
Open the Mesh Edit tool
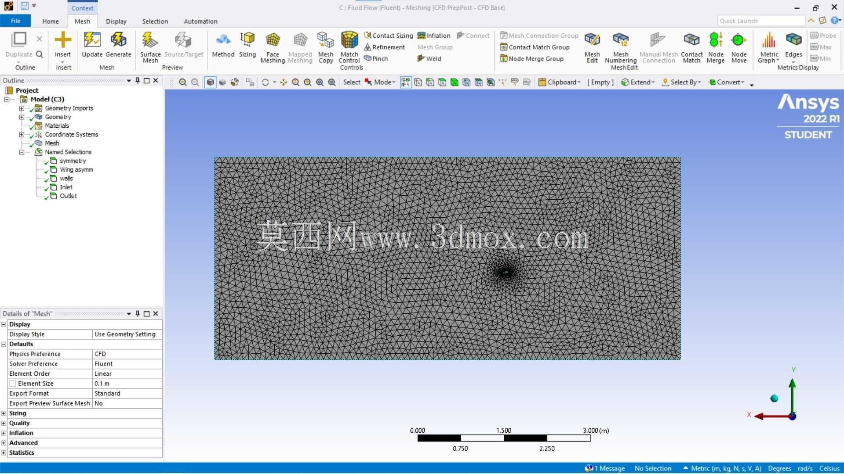coord(592,47)
